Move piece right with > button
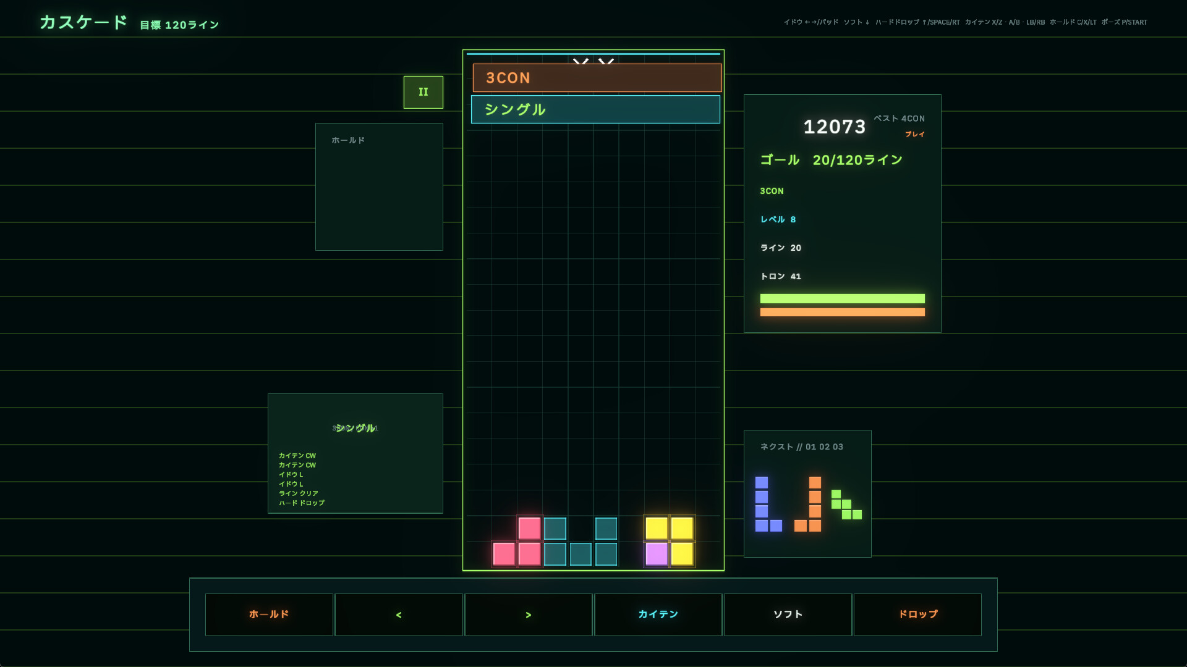The image size is (1187, 667). (529, 615)
